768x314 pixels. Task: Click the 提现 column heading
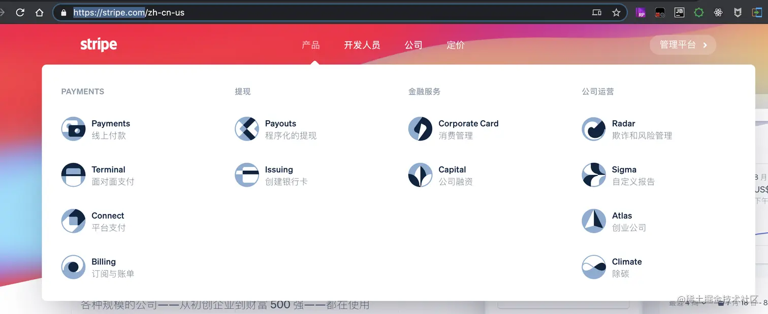click(x=243, y=91)
